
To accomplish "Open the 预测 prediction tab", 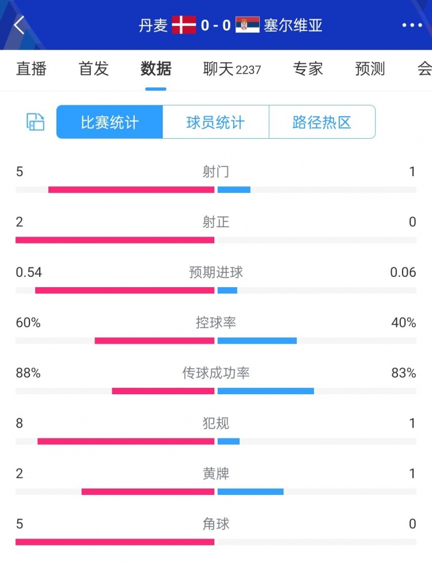I will point(370,68).
